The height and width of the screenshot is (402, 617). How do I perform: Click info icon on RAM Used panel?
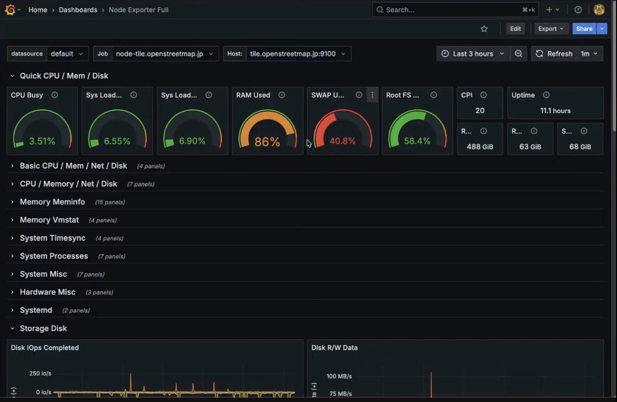coord(282,95)
